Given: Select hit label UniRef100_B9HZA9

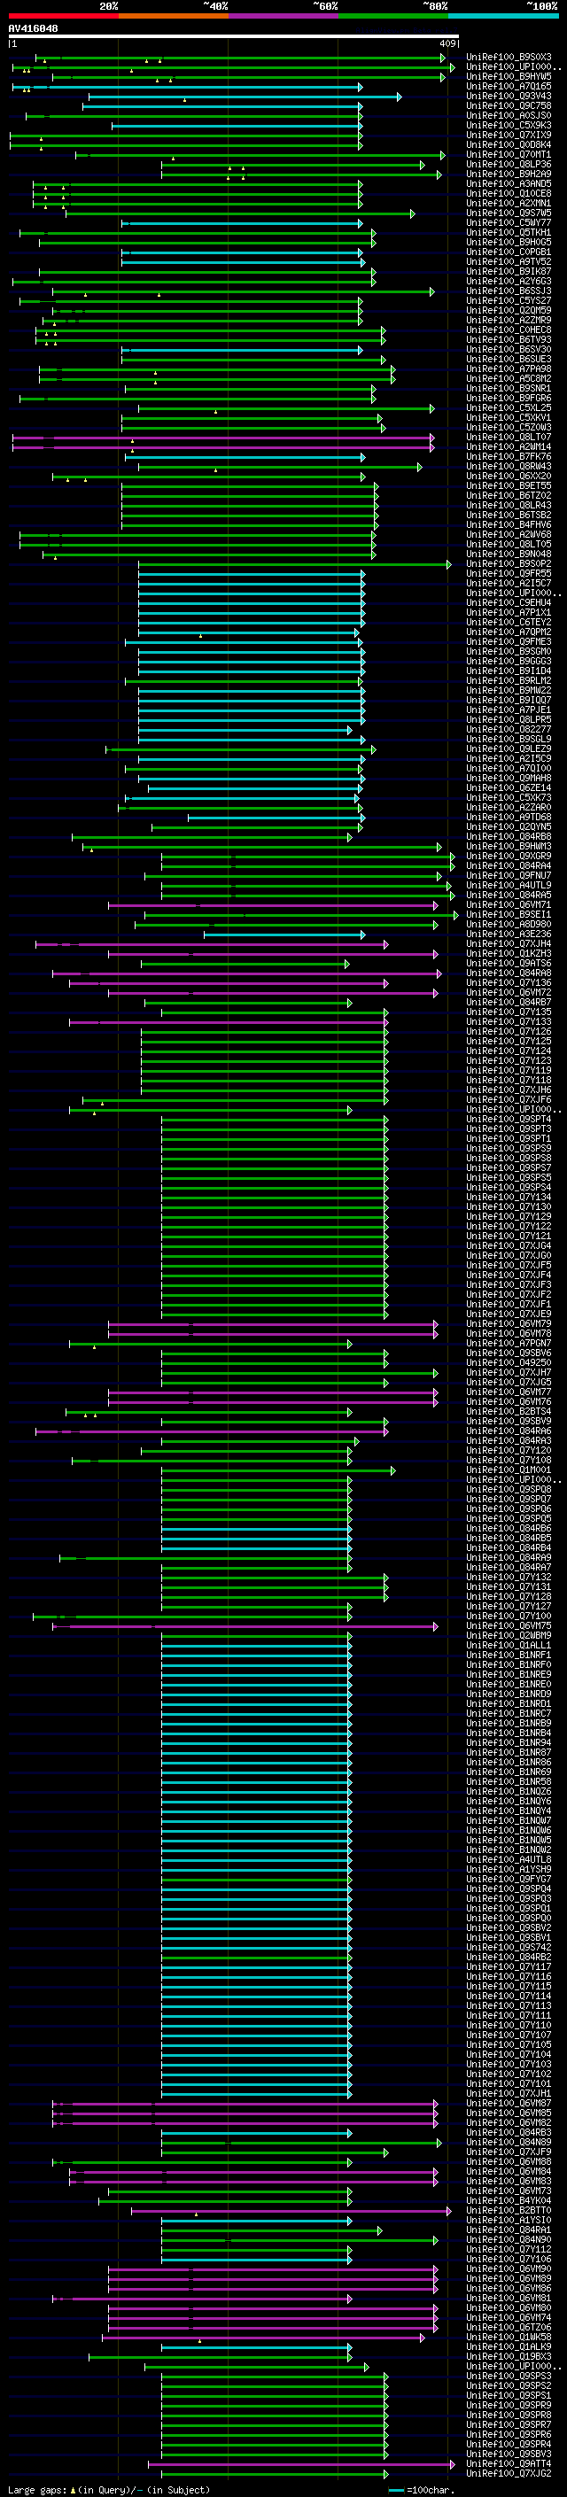Looking at the screenshot, I should click(509, 174).
